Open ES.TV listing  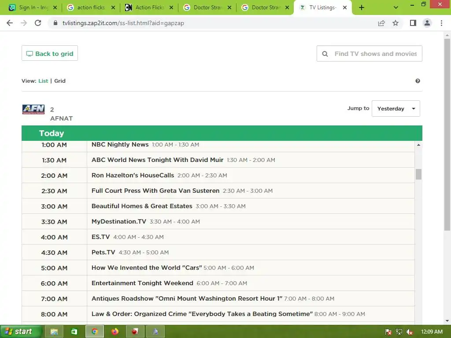[101, 237]
